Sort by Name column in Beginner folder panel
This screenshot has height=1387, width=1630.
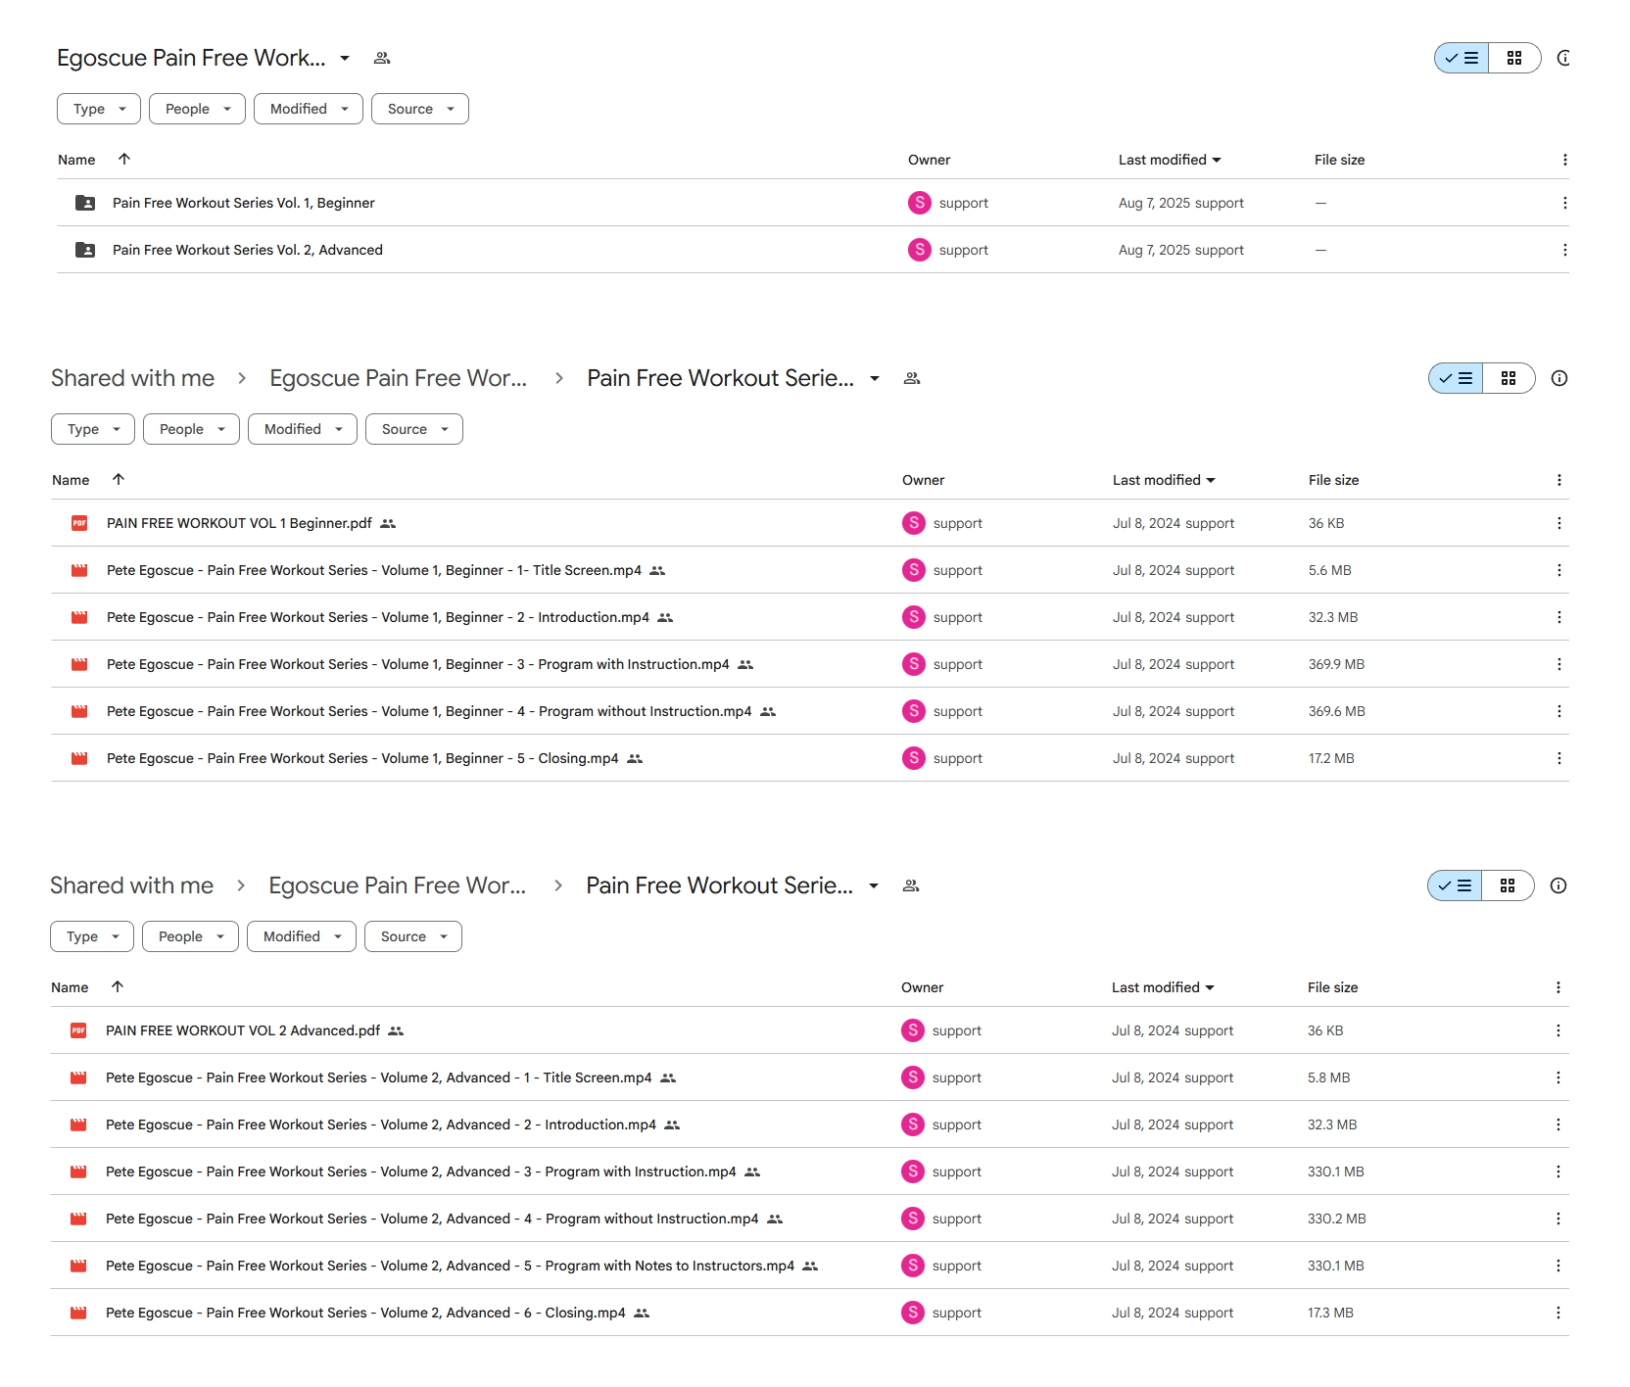tap(71, 480)
